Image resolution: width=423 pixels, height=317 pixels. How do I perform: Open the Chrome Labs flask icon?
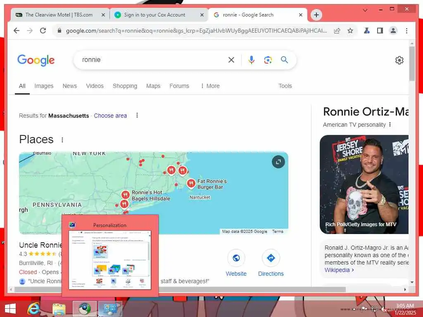click(x=367, y=31)
